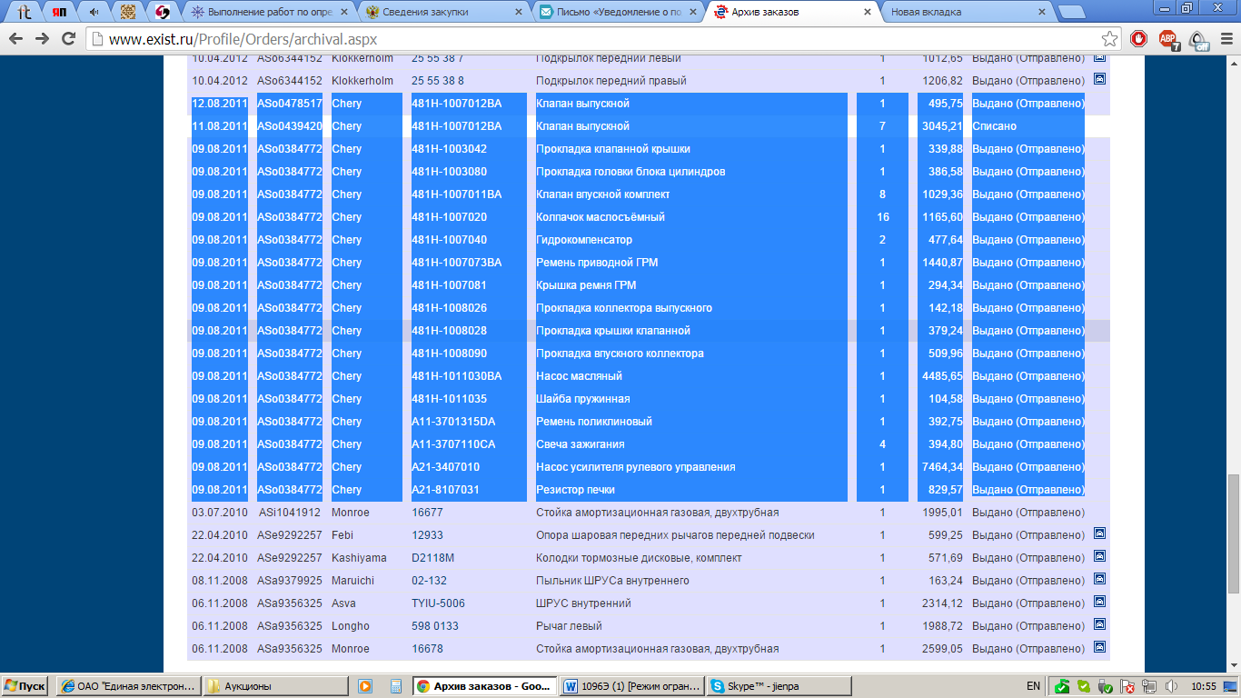Click the Гидрокомпенсатор description
The height and width of the screenshot is (698, 1241).
point(584,239)
